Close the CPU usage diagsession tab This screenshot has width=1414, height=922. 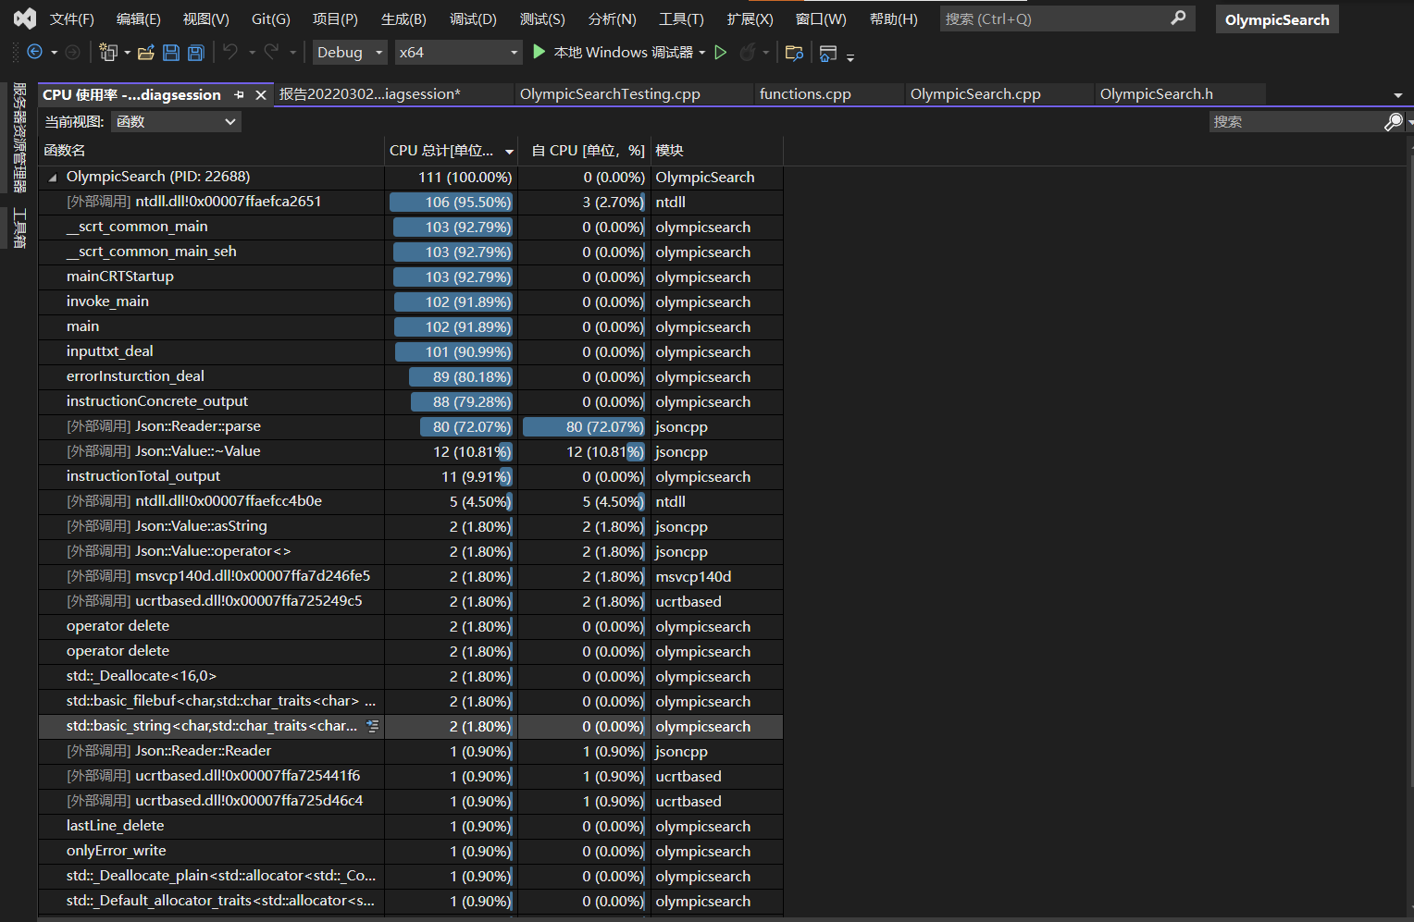261,94
